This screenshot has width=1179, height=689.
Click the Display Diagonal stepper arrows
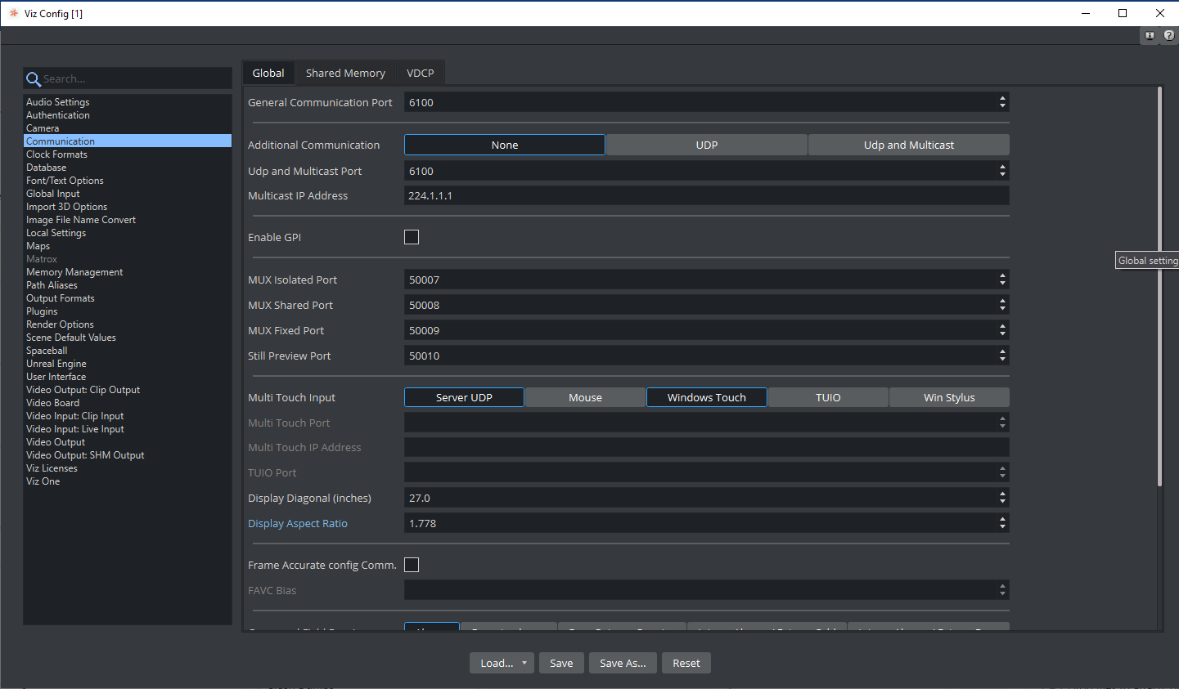coord(1002,498)
